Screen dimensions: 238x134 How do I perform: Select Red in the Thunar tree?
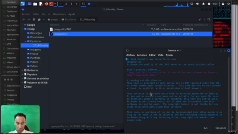pos(29,87)
